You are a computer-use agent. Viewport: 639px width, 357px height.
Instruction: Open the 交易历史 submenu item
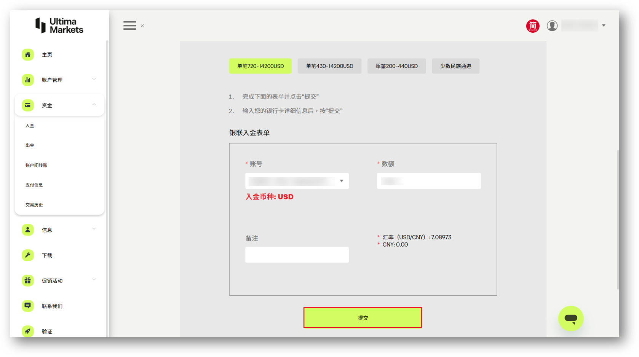point(34,205)
